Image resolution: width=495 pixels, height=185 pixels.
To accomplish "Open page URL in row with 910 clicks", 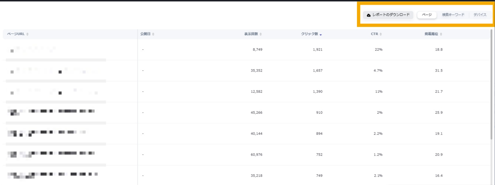I will pyautogui.click(x=52, y=111).
